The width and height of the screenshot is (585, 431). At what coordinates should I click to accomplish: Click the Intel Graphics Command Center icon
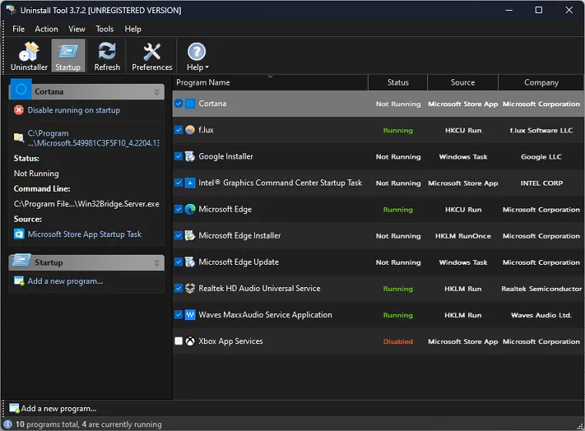tap(190, 183)
